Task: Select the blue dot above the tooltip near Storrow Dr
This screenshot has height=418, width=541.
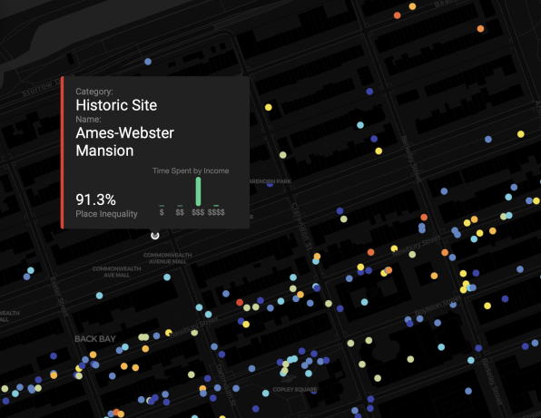Action: (148, 62)
